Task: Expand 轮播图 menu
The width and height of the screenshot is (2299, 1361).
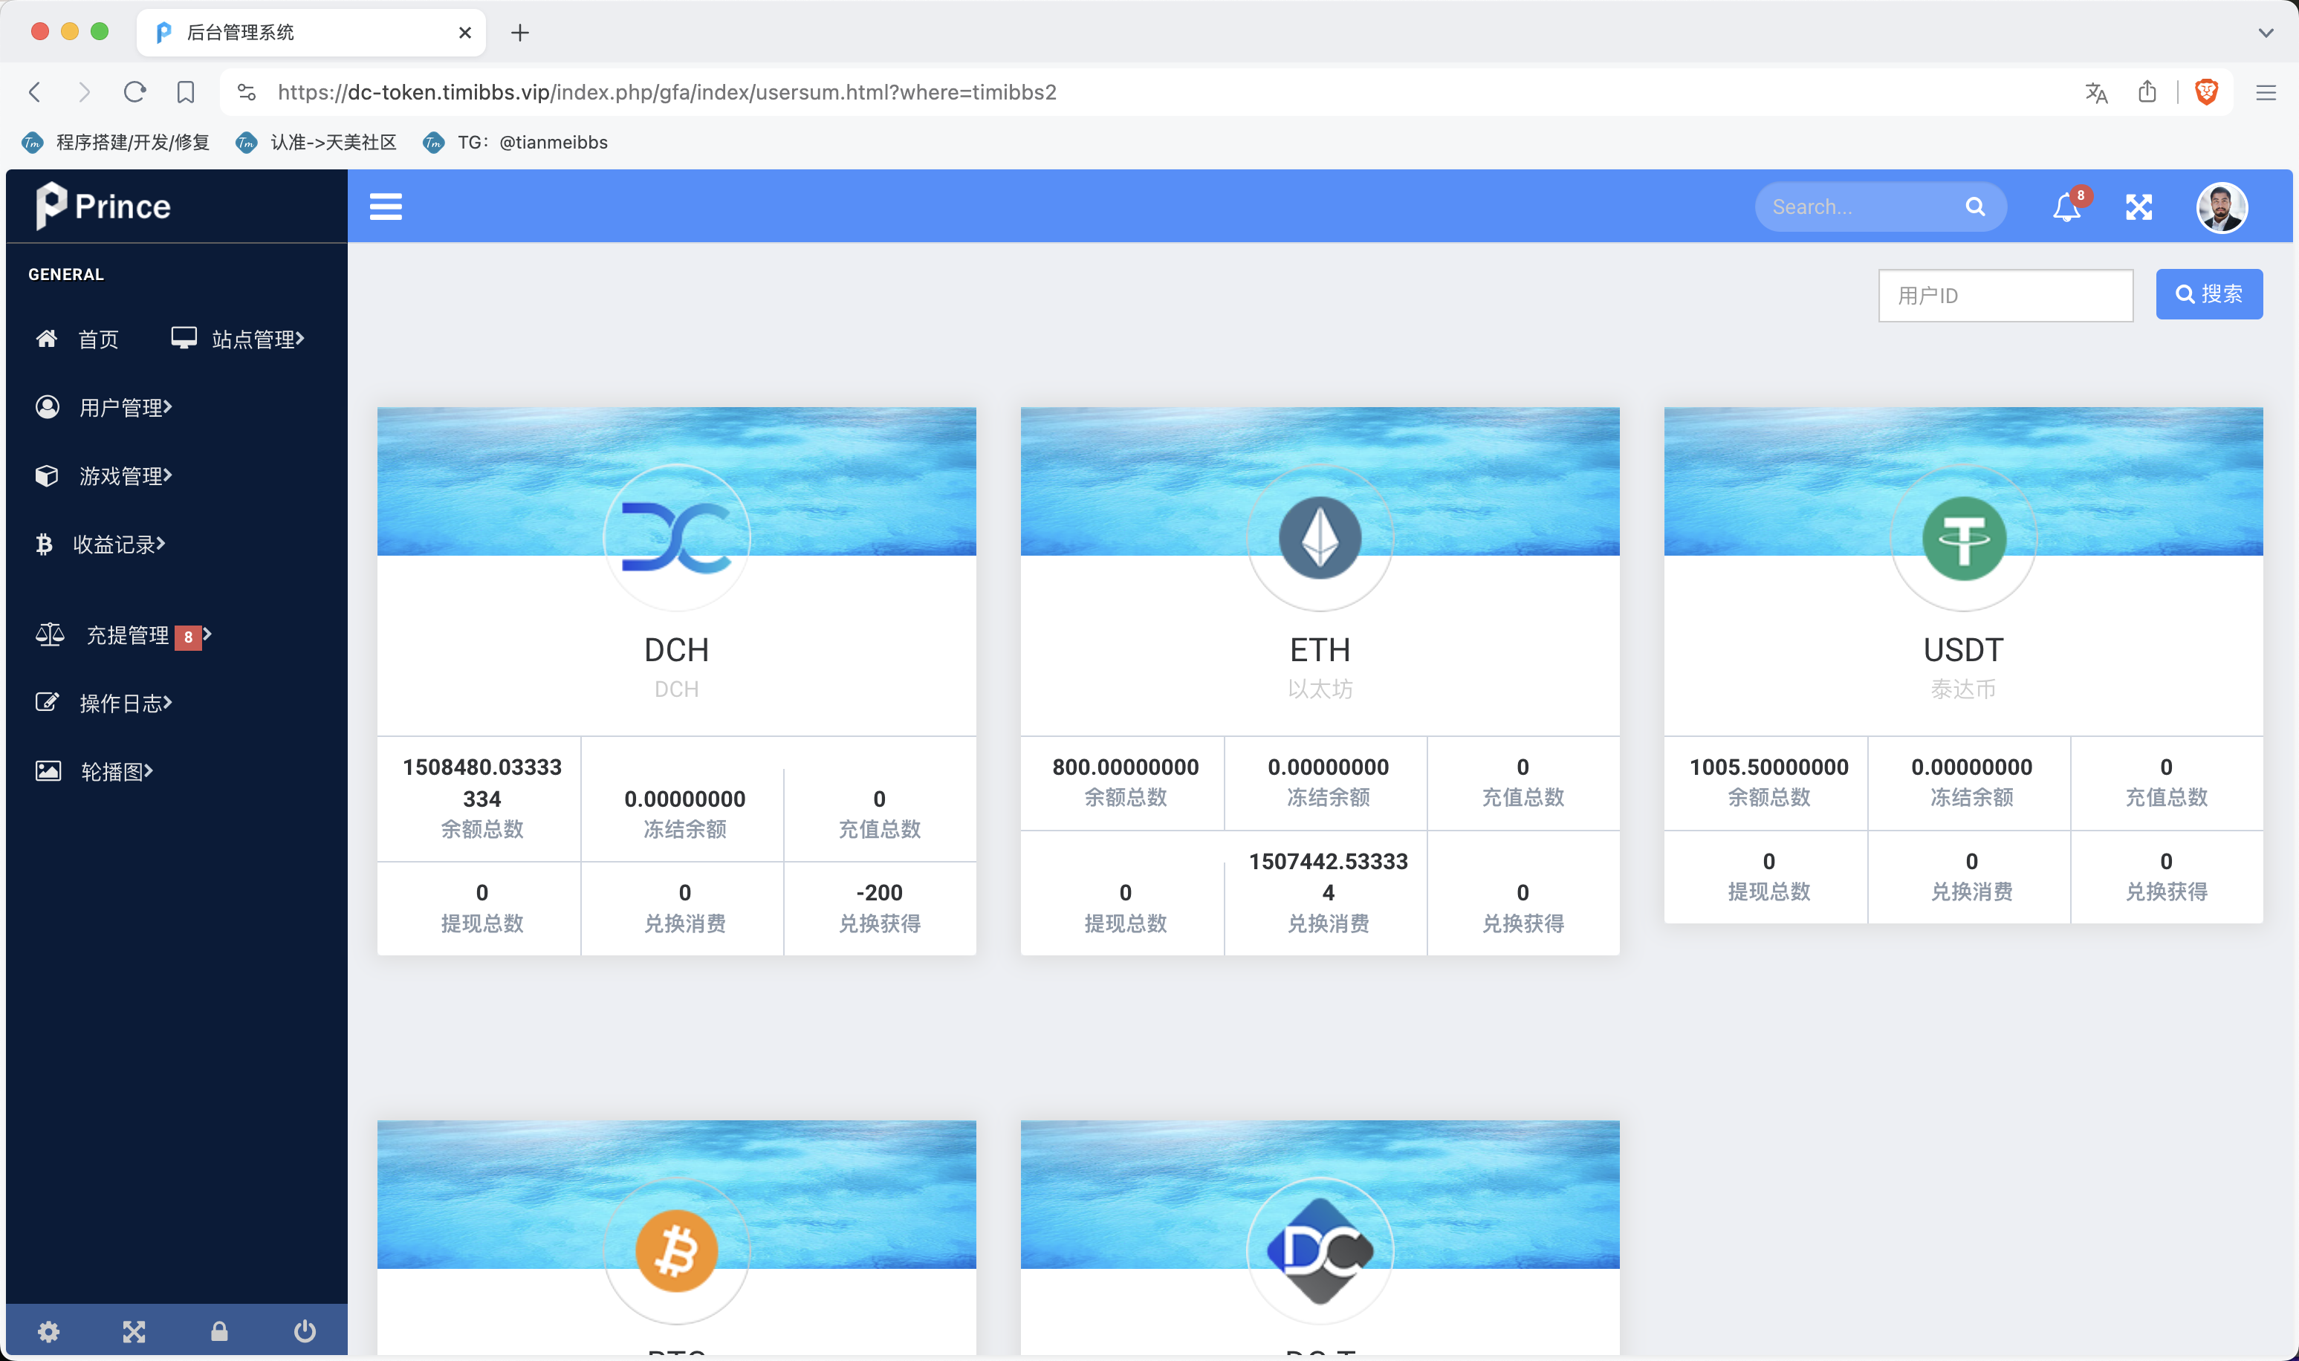Action: click(94, 771)
